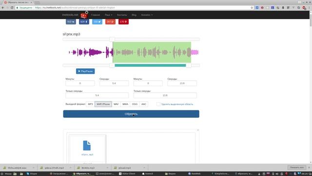
Task: Click the show all downloads button
Action: pos(297,168)
